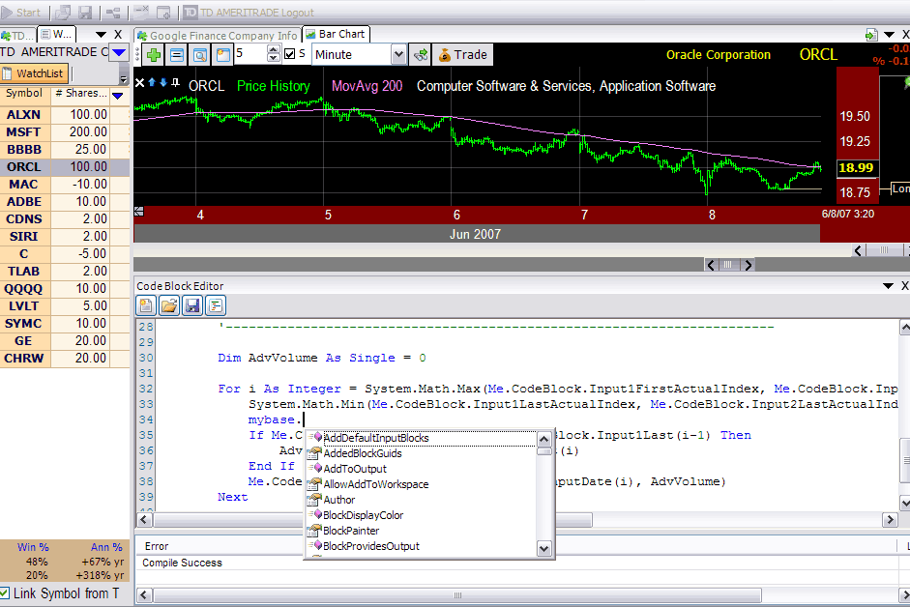Image resolution: width=910 pixels, height=607 pixels.
Task: Click chart horizontal scrollbar thumb below the date axis
Action: click(729, 265)
